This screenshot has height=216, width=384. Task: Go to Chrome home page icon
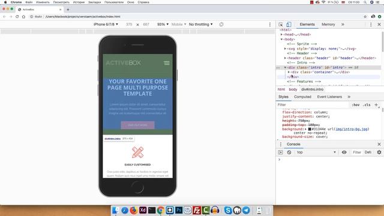23,17
